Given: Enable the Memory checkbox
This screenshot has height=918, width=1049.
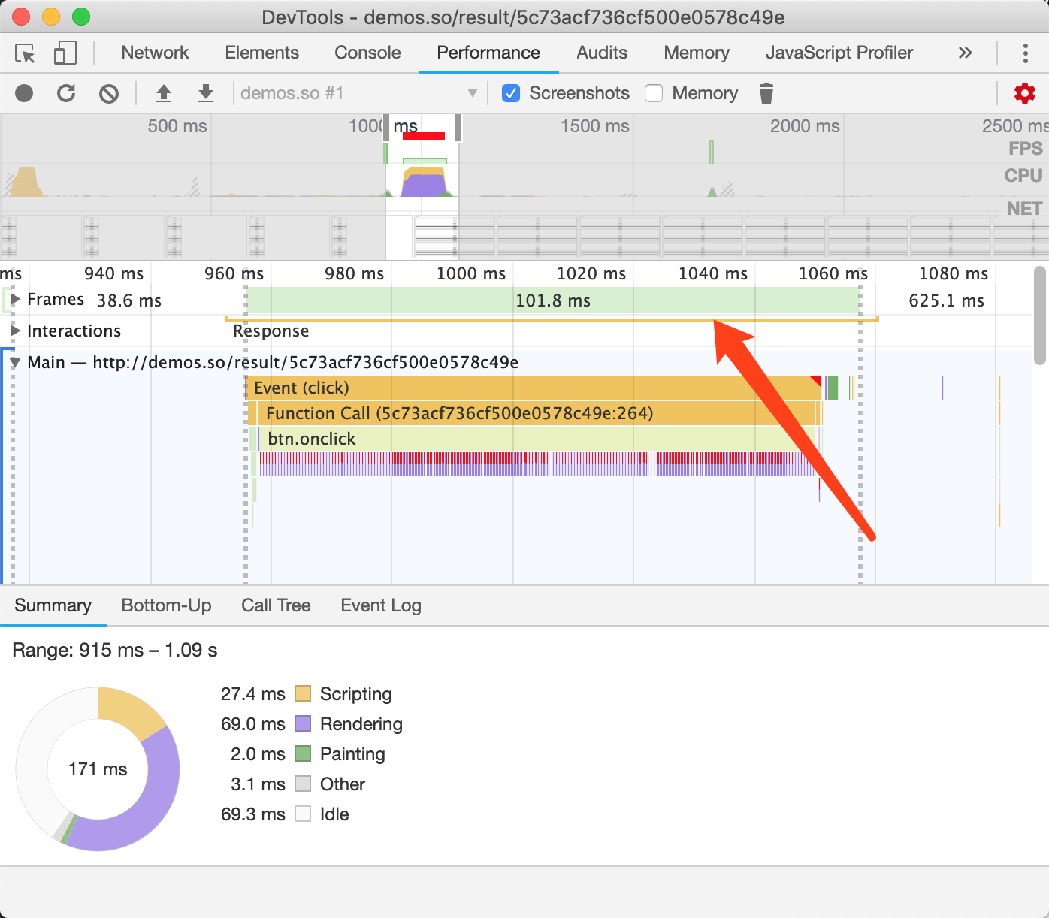Looking at the screenshot, I should (x=654, y=93).
